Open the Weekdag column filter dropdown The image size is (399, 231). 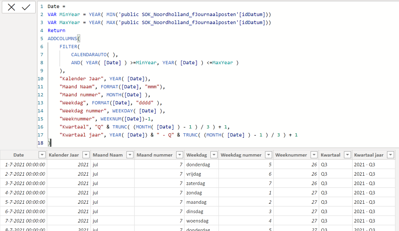click(x=214, y=155)
